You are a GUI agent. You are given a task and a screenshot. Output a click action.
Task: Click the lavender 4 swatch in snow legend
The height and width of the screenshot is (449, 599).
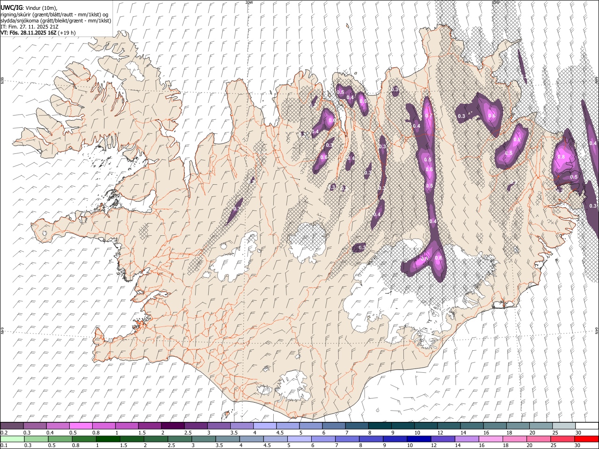click(x=265, y=426)
